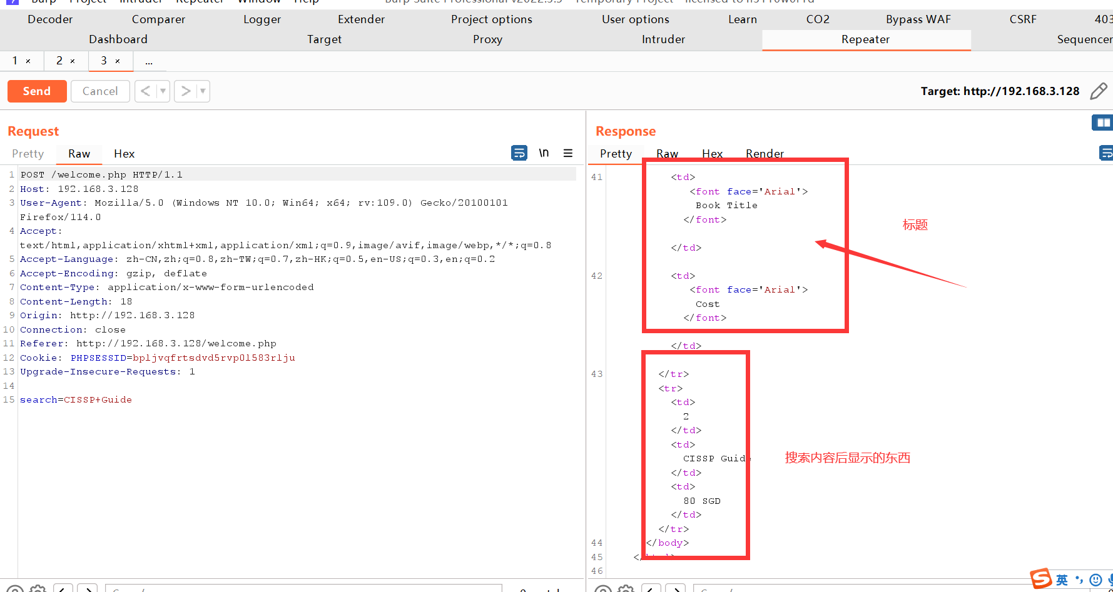This screenshot has width=1113, height=592.
Task: Toggle word wrap icon in Response panel
Action: click(1106, 153)
